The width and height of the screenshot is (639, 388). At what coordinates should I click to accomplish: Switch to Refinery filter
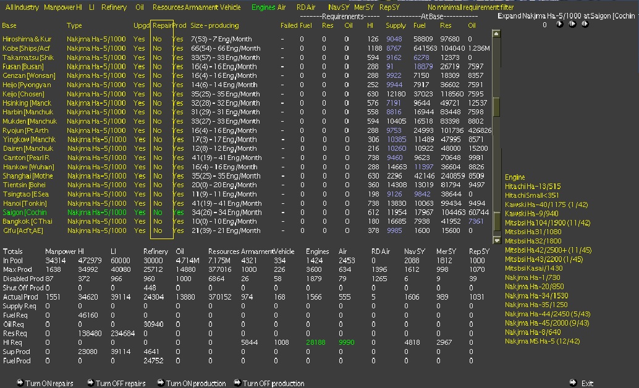click(x=114, y=7)
